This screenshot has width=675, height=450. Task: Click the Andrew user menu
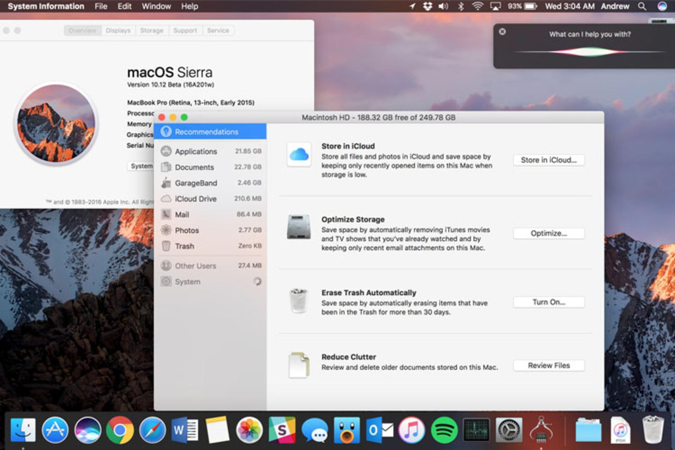coord(615,6)
